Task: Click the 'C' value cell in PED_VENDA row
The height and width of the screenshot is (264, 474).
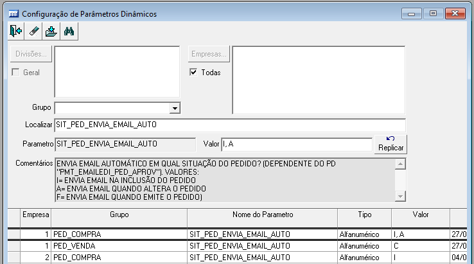Action: pyautogui.click(x=421, y=246)
